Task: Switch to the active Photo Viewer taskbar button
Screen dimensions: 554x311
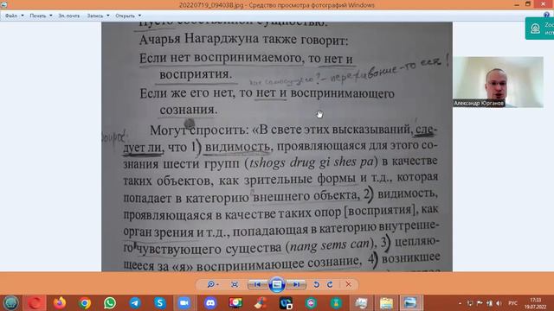Action: [411, 303]
